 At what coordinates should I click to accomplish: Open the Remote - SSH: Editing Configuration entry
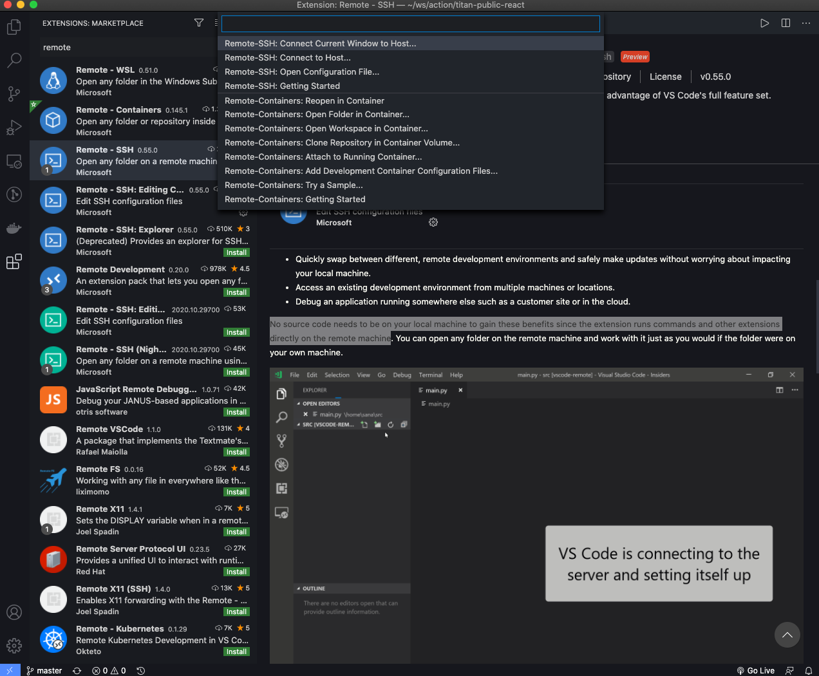coord(124,201)
